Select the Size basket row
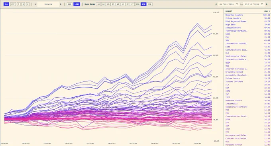271x146 pixels. click(247, 47)
